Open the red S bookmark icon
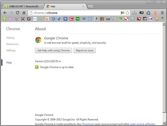 pos(126,19)
